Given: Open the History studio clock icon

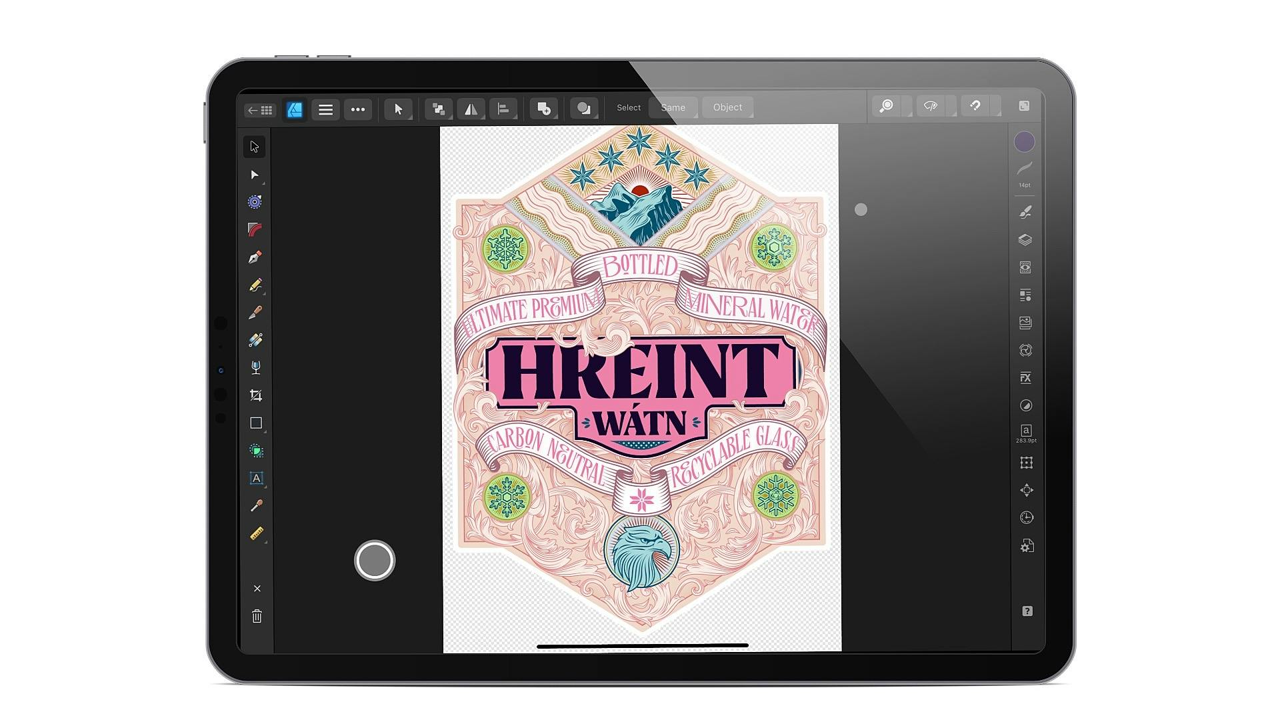Looking at the screenshot, I should (1026, 518).
